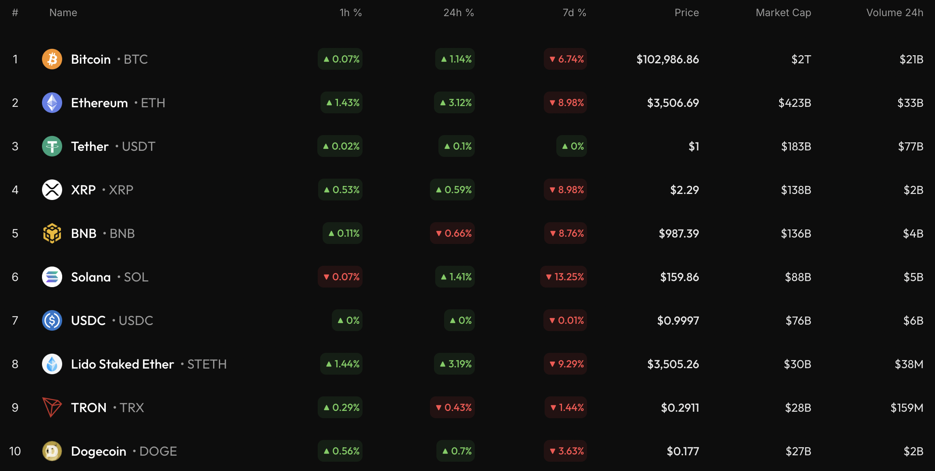Click the USDC dollar icon
This screenshot has width=935, height=471.
52,321
